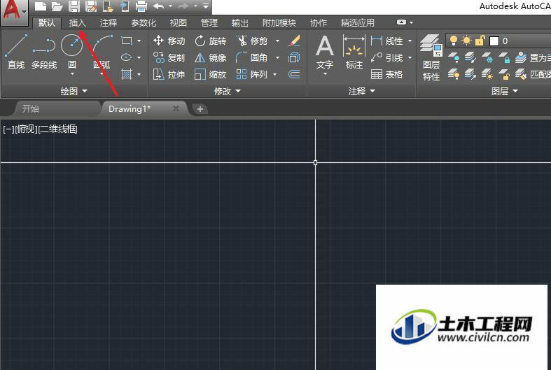Screen dimensions: 551x370
Task: Open the Linear (线性) dimension dropdown
Action: tap(410, 41)
